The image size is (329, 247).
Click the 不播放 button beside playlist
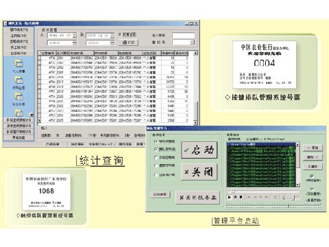pos(313,167)
